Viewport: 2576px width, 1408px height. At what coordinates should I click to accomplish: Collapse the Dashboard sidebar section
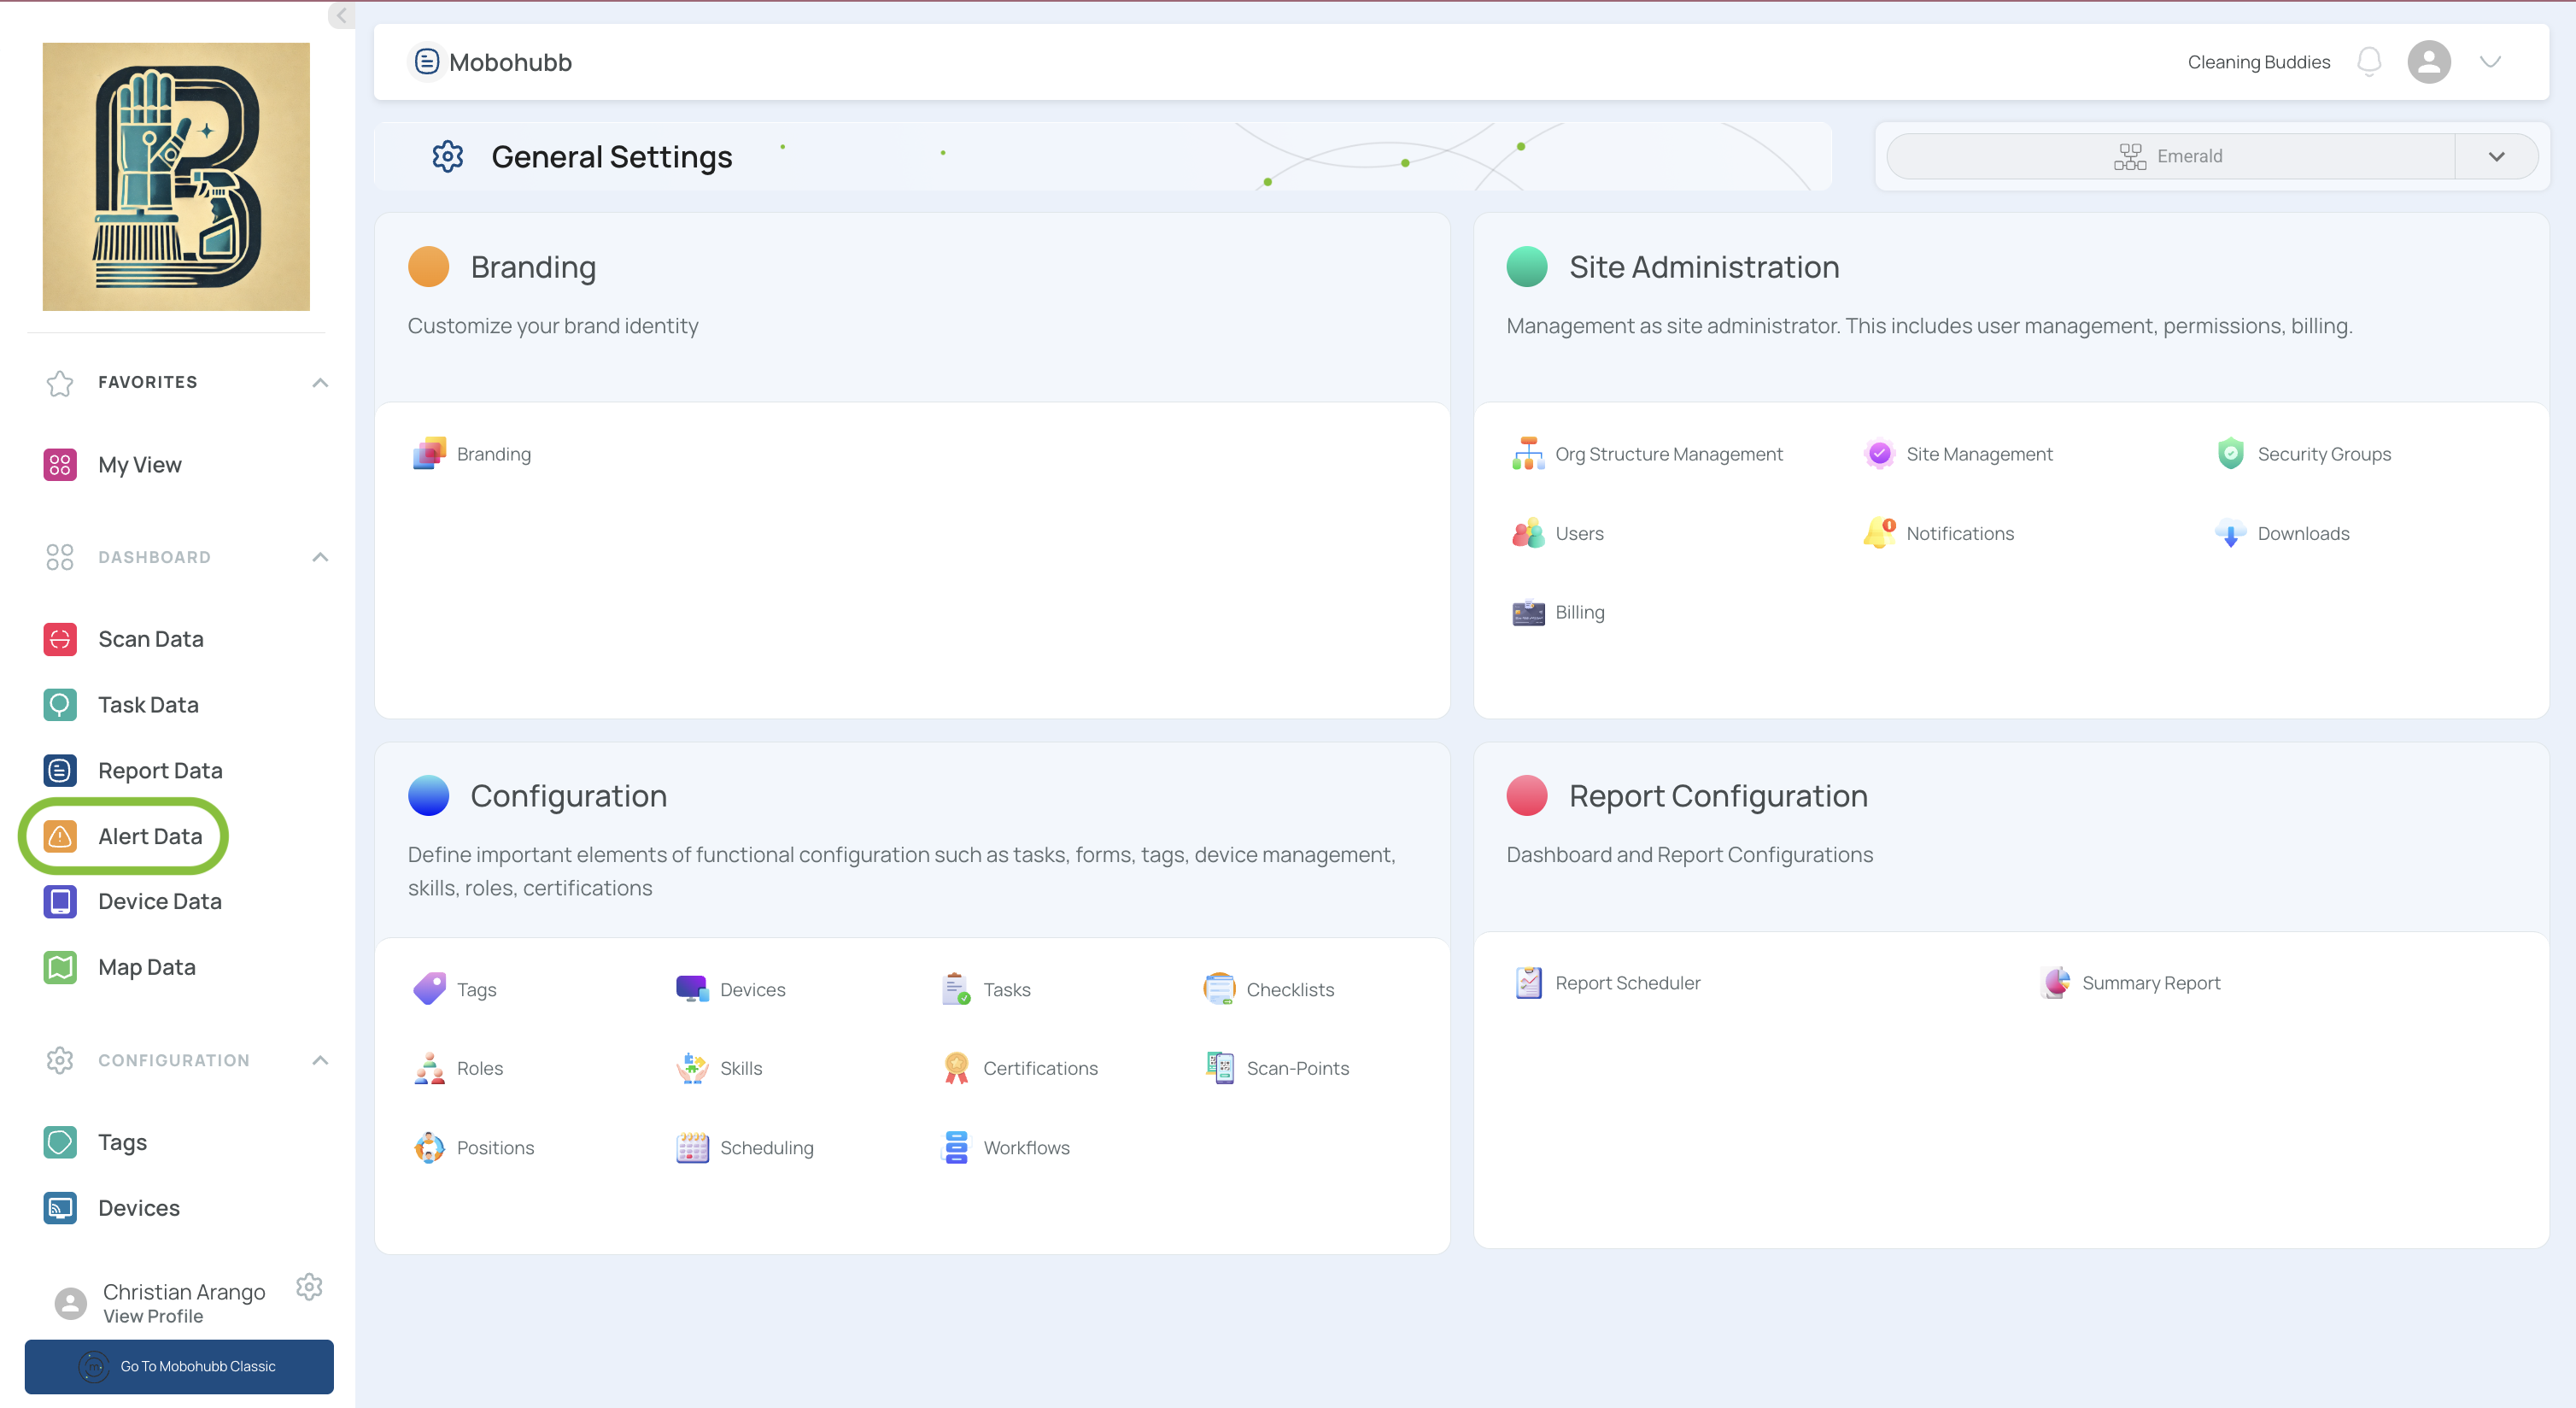pos(320,557)
